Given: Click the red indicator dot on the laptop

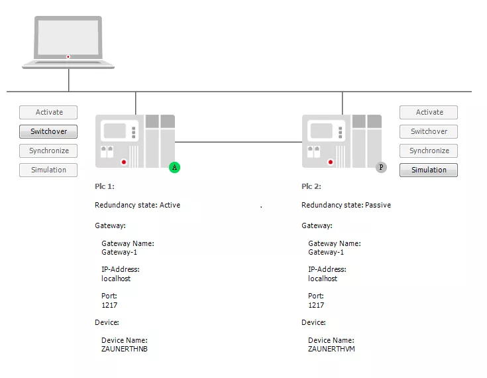Looking at the screenshot, I should tap(68, 57).
